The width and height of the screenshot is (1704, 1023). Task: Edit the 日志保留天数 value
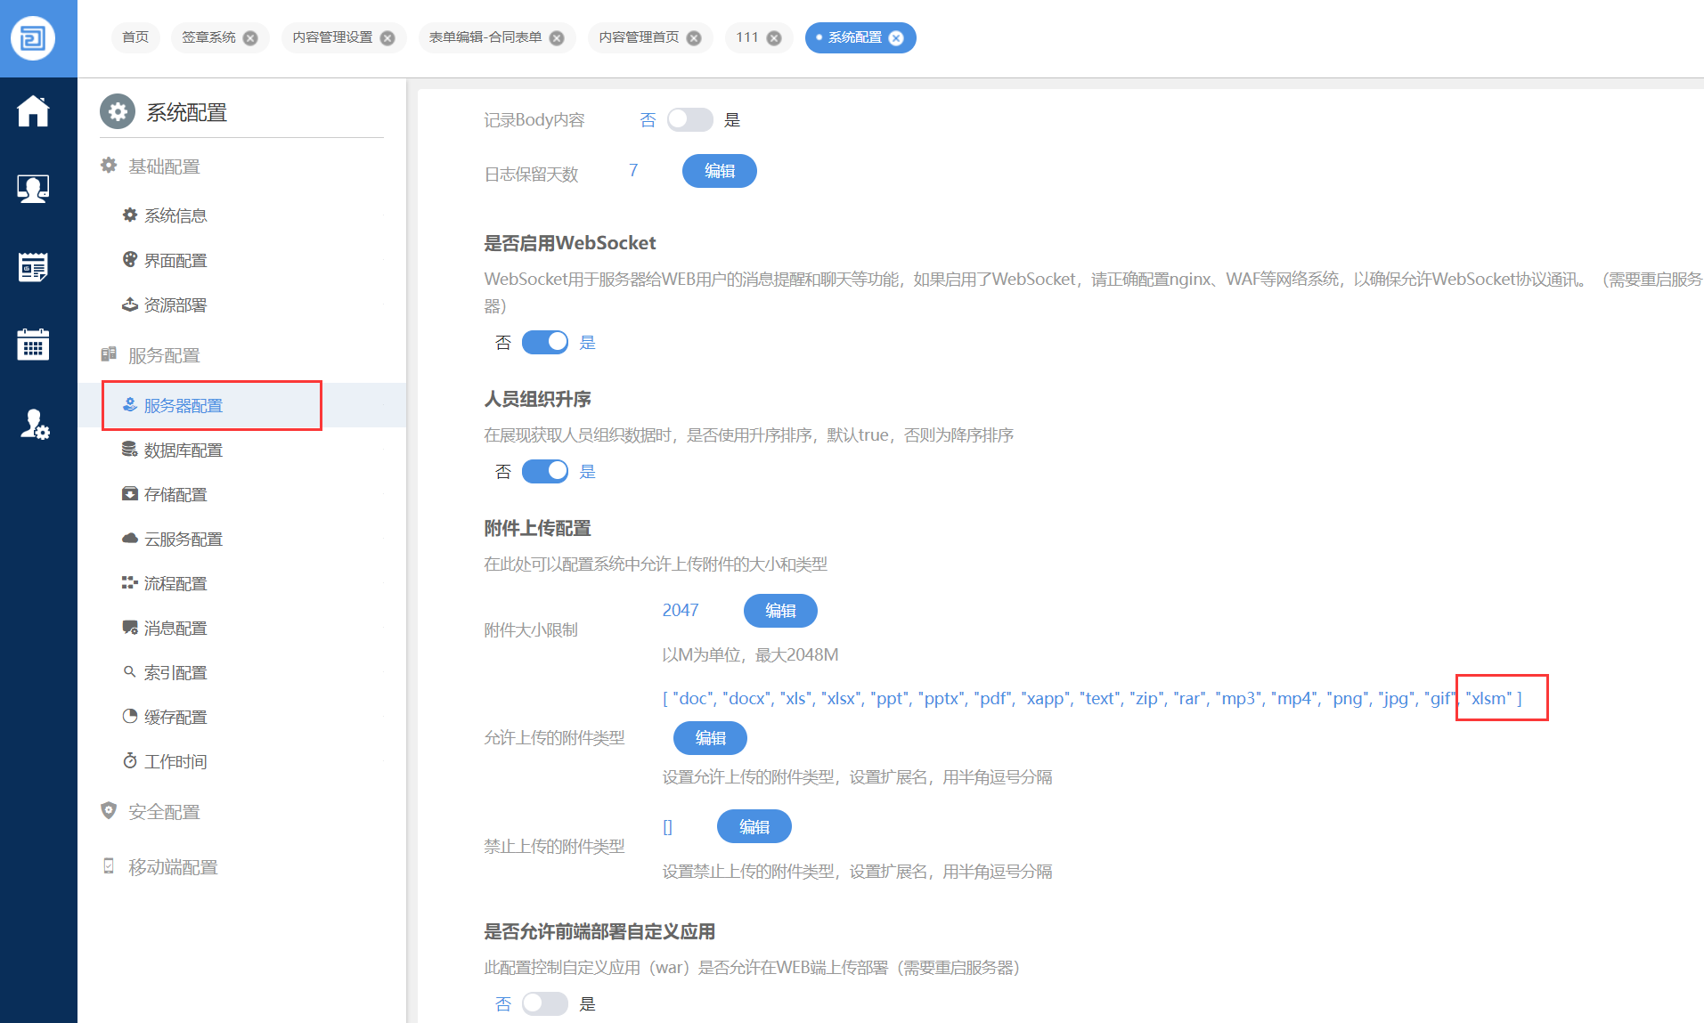720,171
